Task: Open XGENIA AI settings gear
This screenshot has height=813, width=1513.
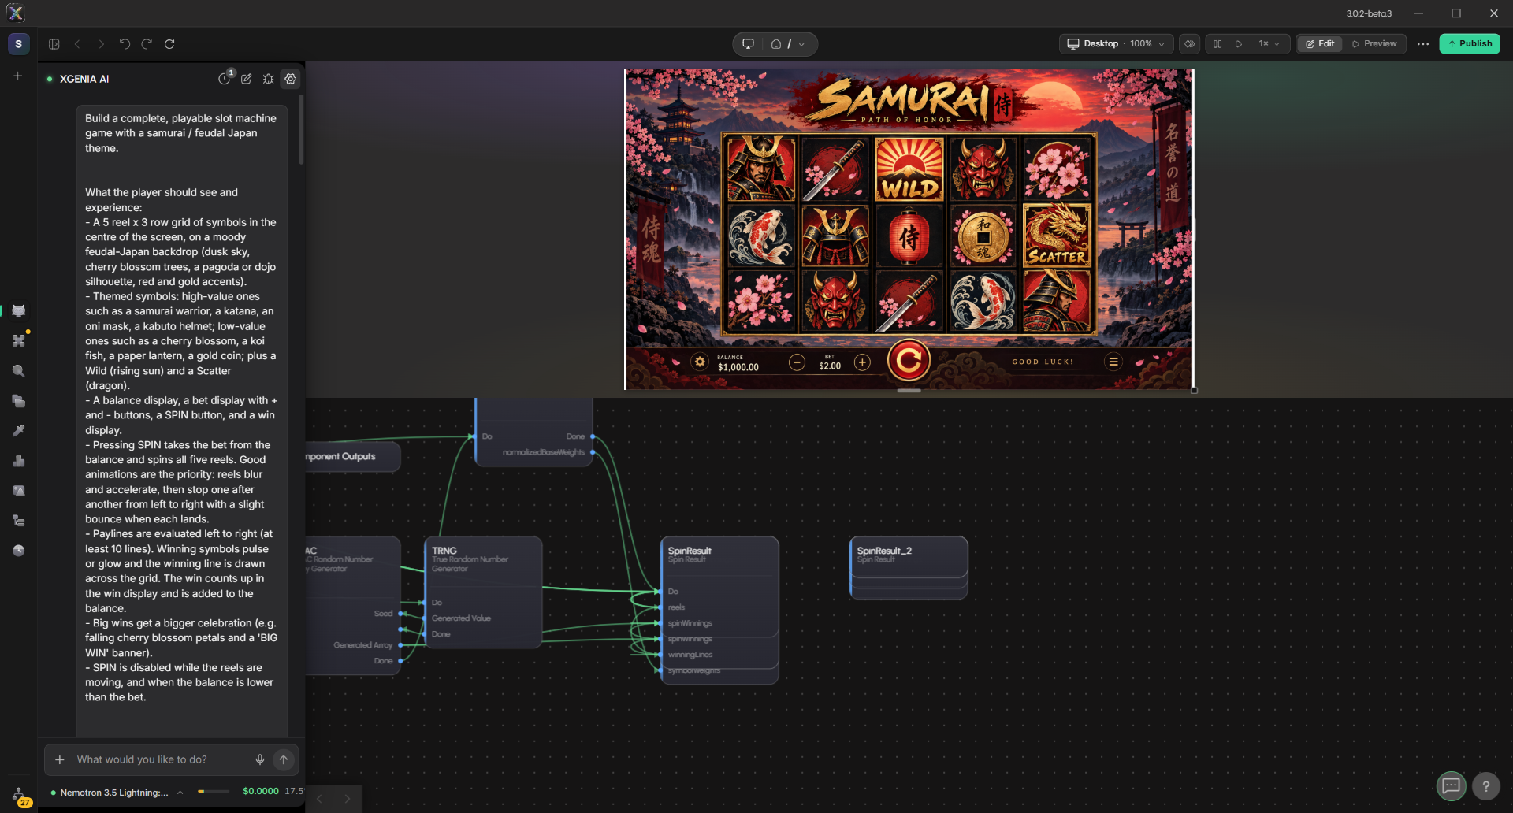Action: click(291, 79)
